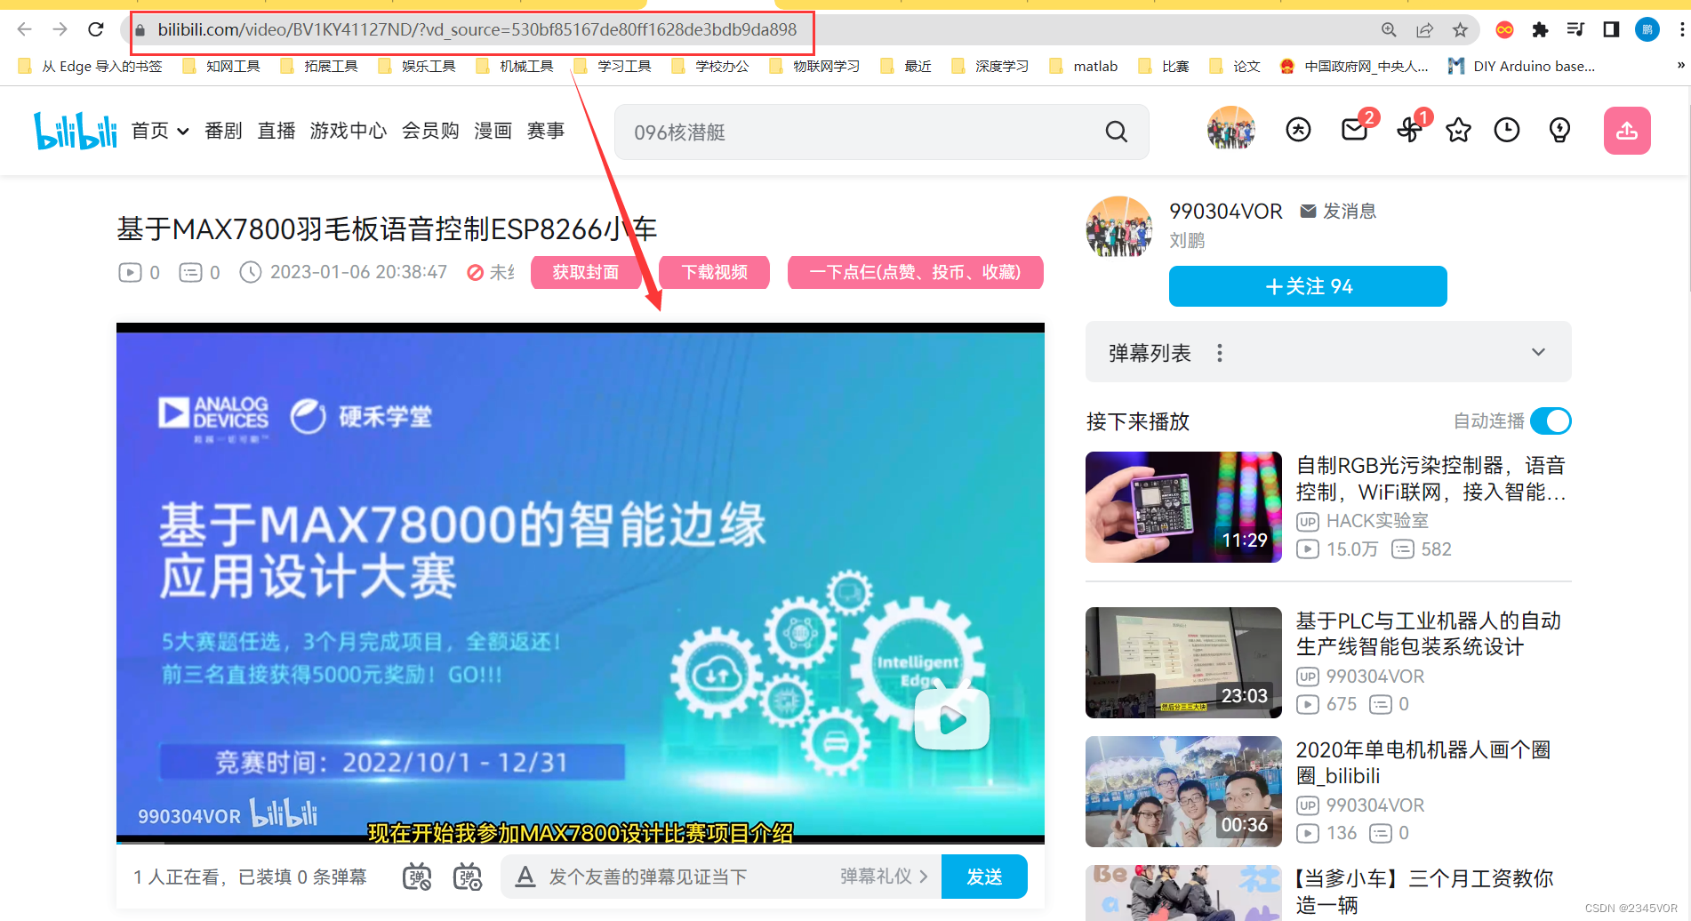The width and height of the screenshot is (1691, 921).
Task: Send danmaku with the 发送 button
Action: point(984,877)
